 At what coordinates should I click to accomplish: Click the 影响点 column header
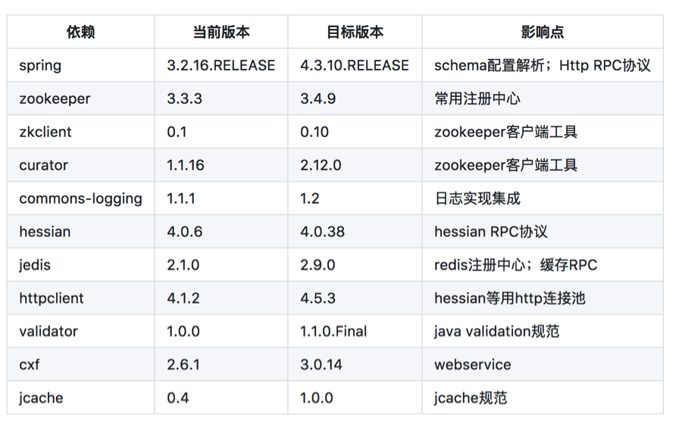[543, 32]
